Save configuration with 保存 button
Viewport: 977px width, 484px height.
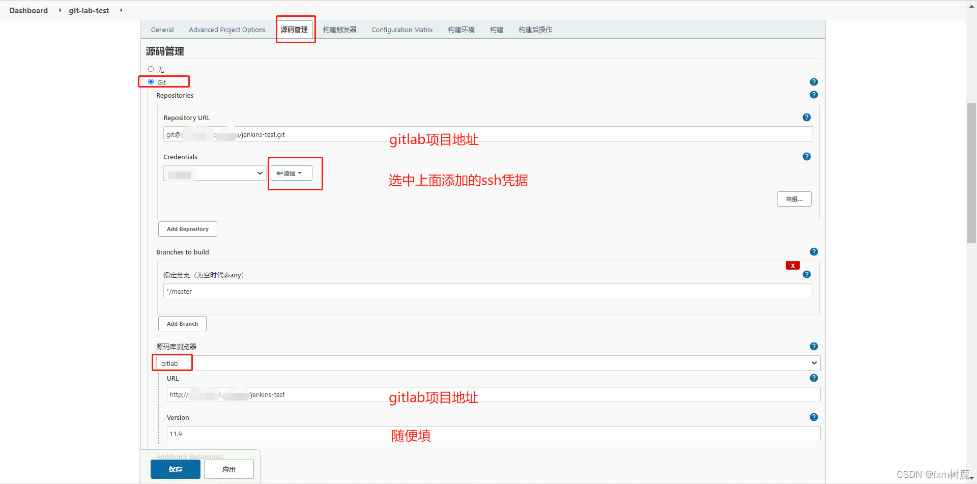(176, 469)
